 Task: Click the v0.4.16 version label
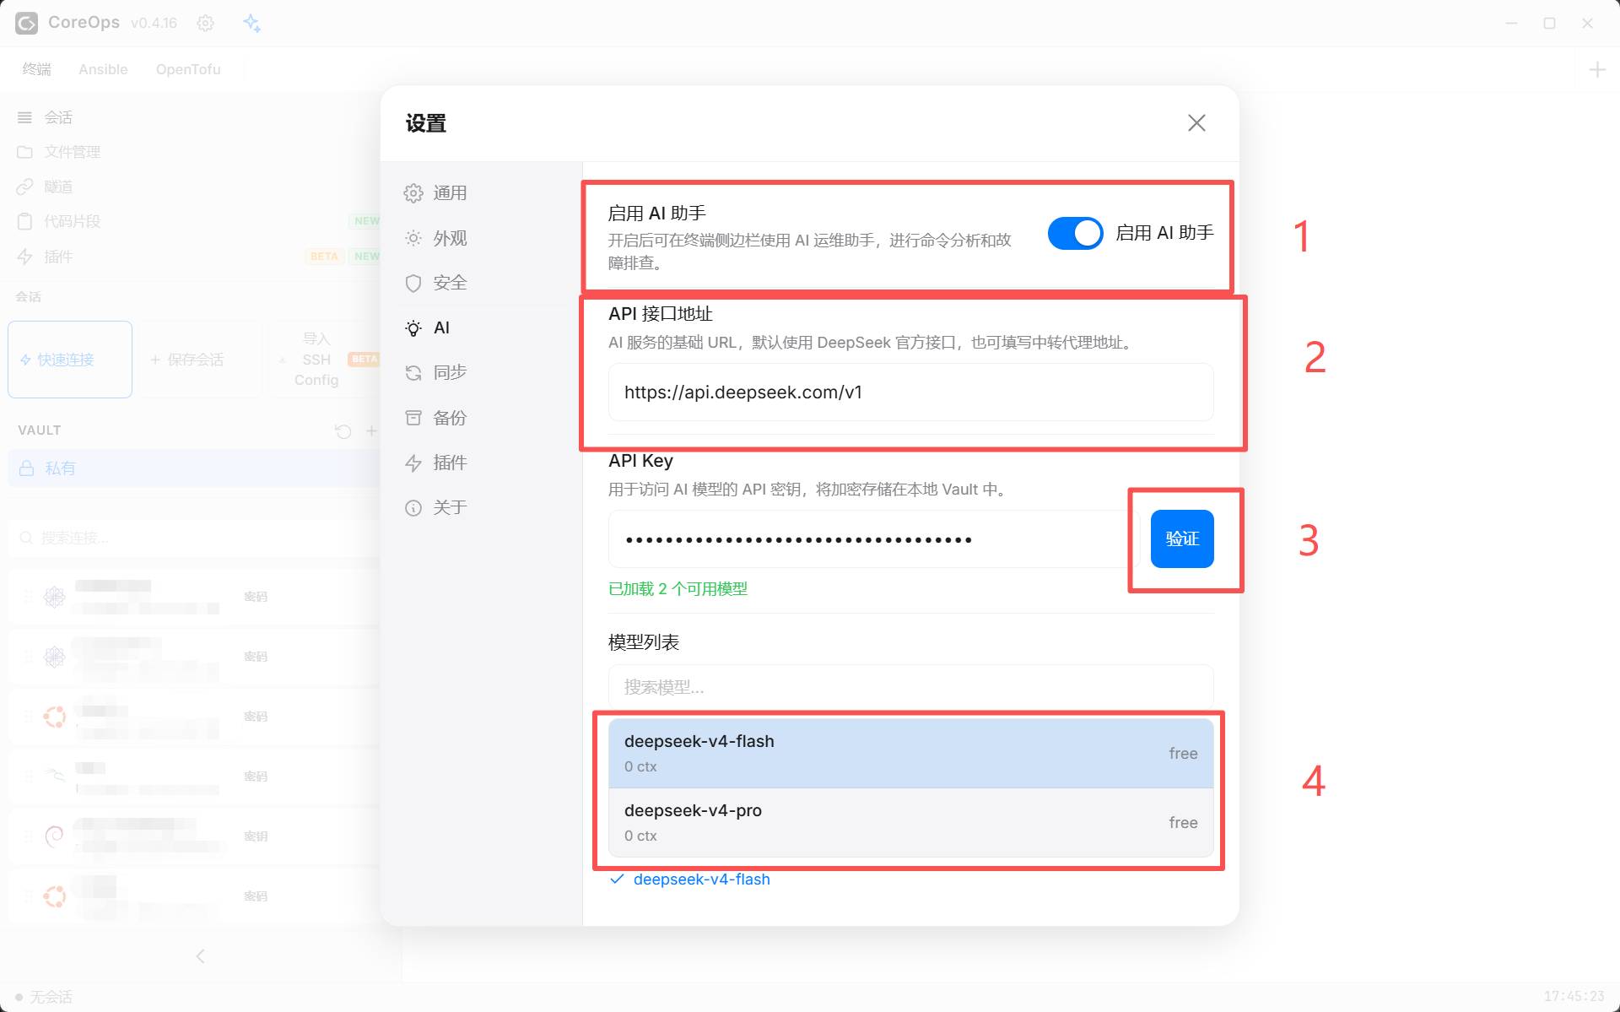pos(154,23)
